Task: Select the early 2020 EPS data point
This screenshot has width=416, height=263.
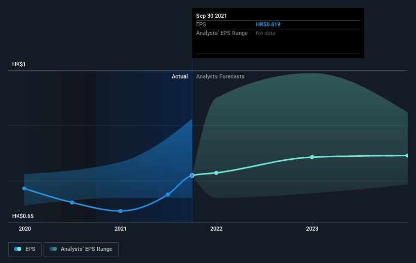Action: [x=24, y=188]
